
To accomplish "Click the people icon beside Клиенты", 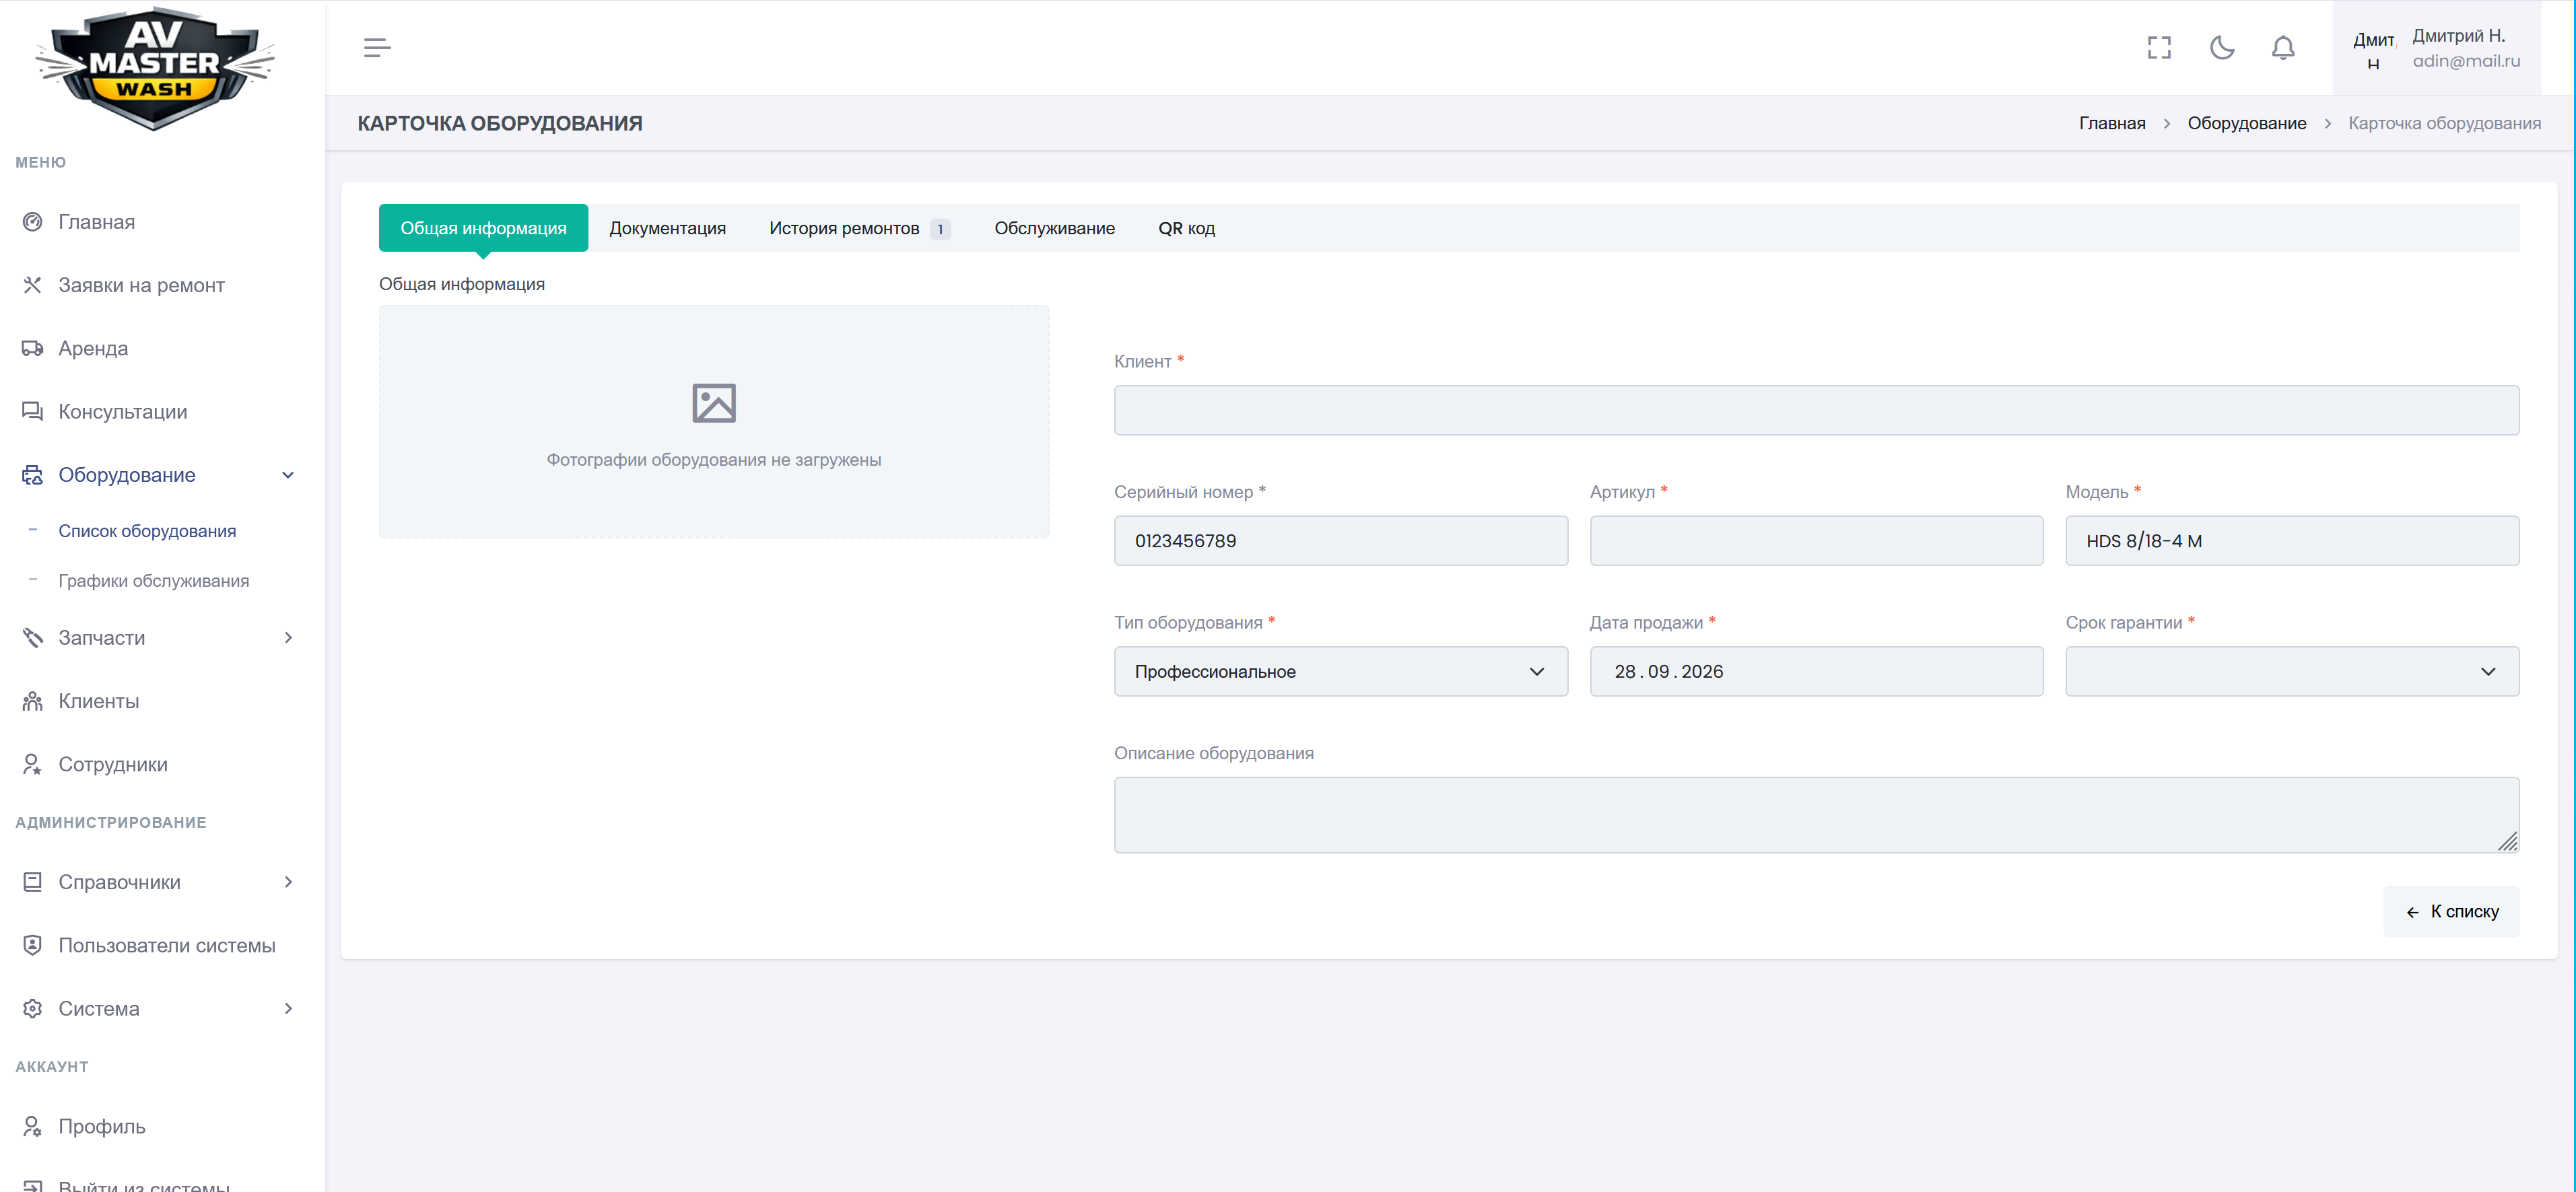I will click(x=32, y=701).
